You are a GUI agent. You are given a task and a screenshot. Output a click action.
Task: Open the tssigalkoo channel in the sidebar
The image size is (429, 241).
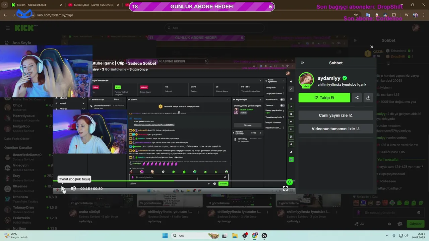point(28,128)
